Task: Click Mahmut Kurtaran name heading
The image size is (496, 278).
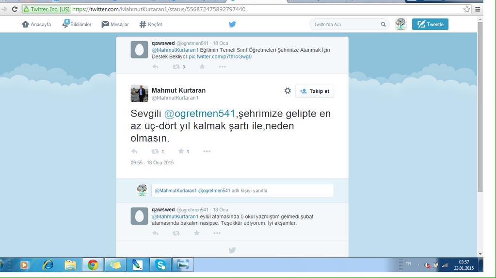Action: (178, 90)
